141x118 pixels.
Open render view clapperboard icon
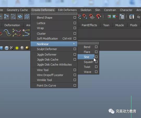click(132, 17)
